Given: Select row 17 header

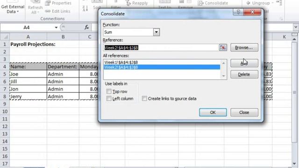Looking at the screenshot, I should coord(5,164).
